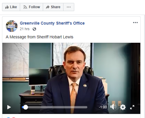The image size is (145, 118).
Task: Click the Like button on the page
Action: click(11, 7)
